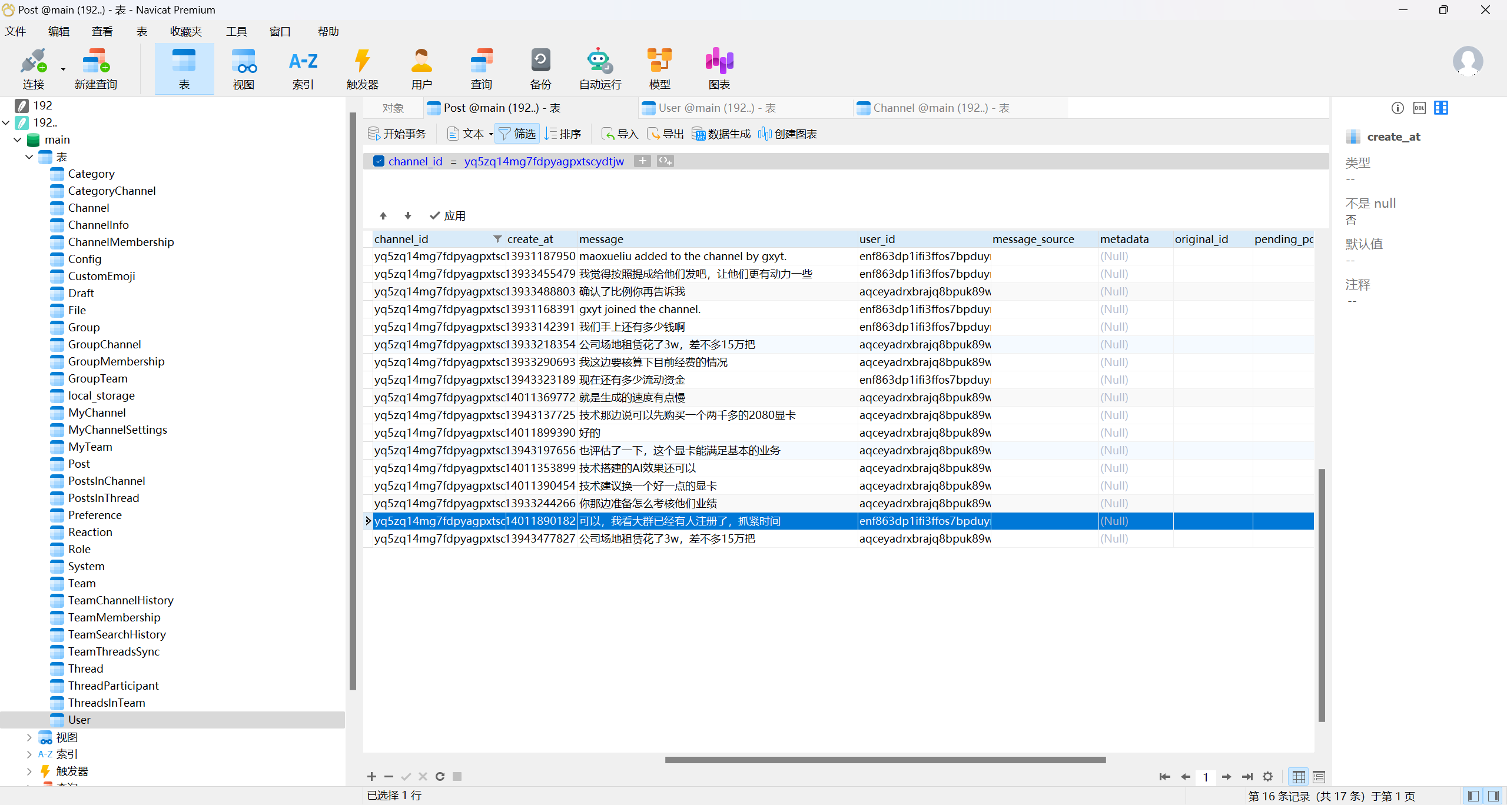Expand the Views (视图) tree node

click(29, 737)
